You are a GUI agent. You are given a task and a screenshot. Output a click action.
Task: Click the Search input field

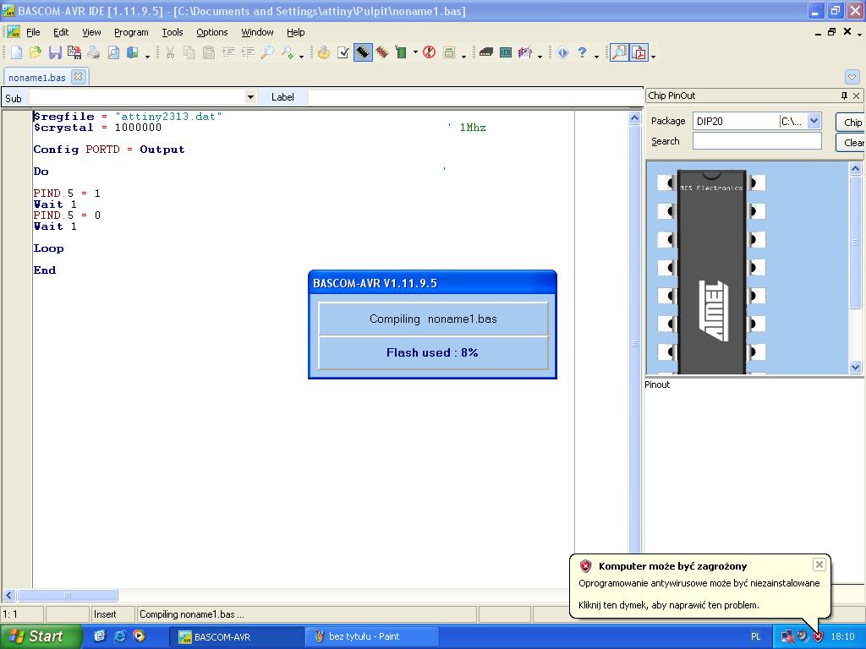point(757,141)
